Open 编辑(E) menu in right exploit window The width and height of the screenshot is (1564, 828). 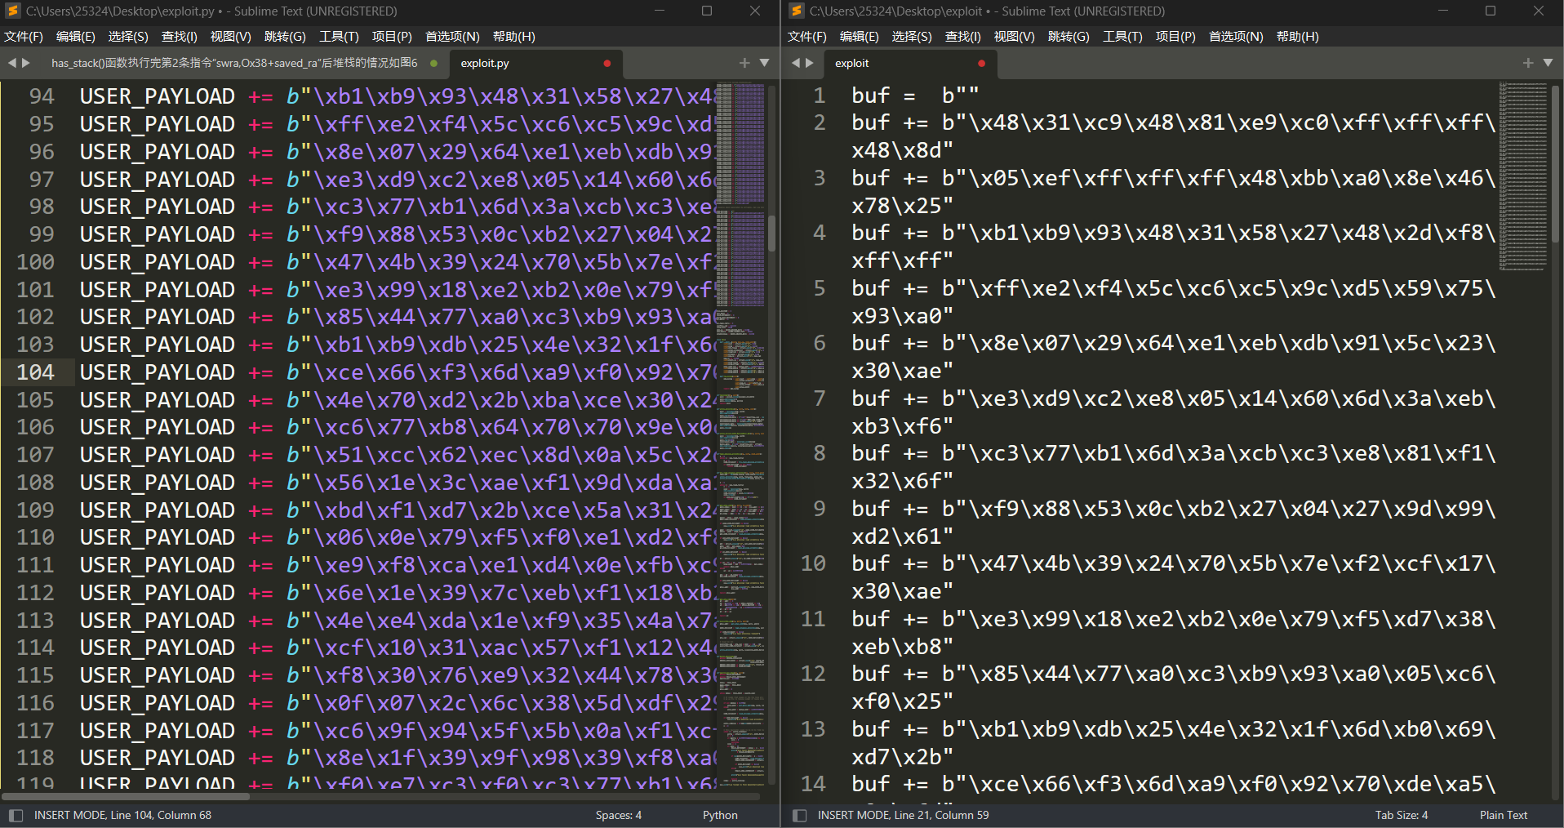860,37
